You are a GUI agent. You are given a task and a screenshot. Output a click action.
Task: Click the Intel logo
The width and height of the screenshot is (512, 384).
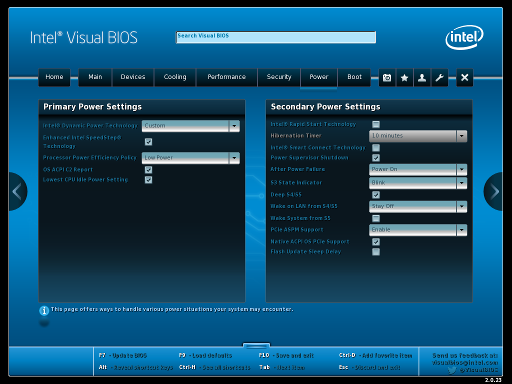pyautogui.click(x=464, y=37)
